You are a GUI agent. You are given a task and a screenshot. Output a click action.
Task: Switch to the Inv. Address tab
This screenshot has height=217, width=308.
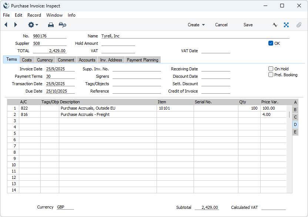[x=111, y=60]
